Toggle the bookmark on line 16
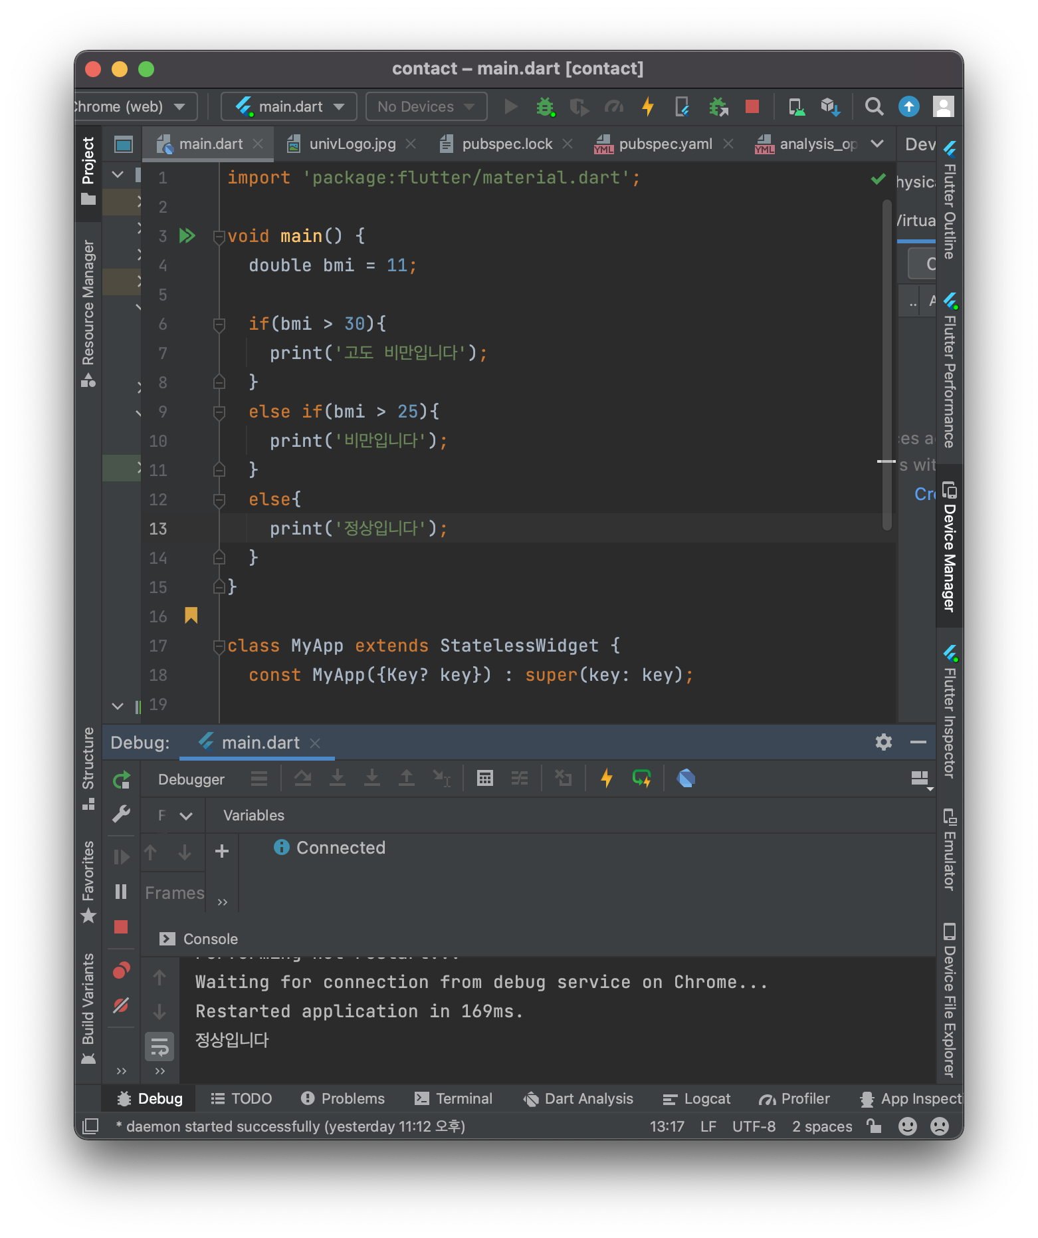 pos(191,615)
